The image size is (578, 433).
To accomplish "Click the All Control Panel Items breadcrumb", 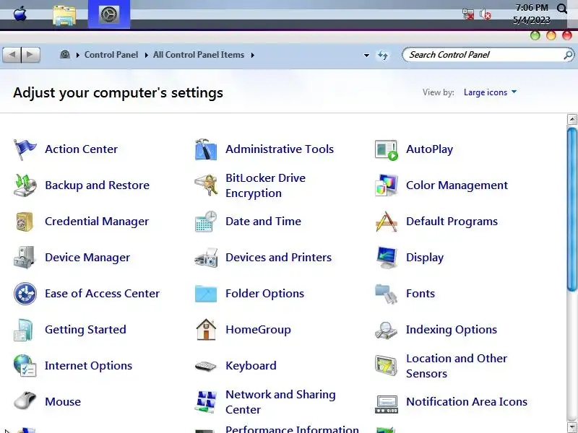I will pos(199,55).
